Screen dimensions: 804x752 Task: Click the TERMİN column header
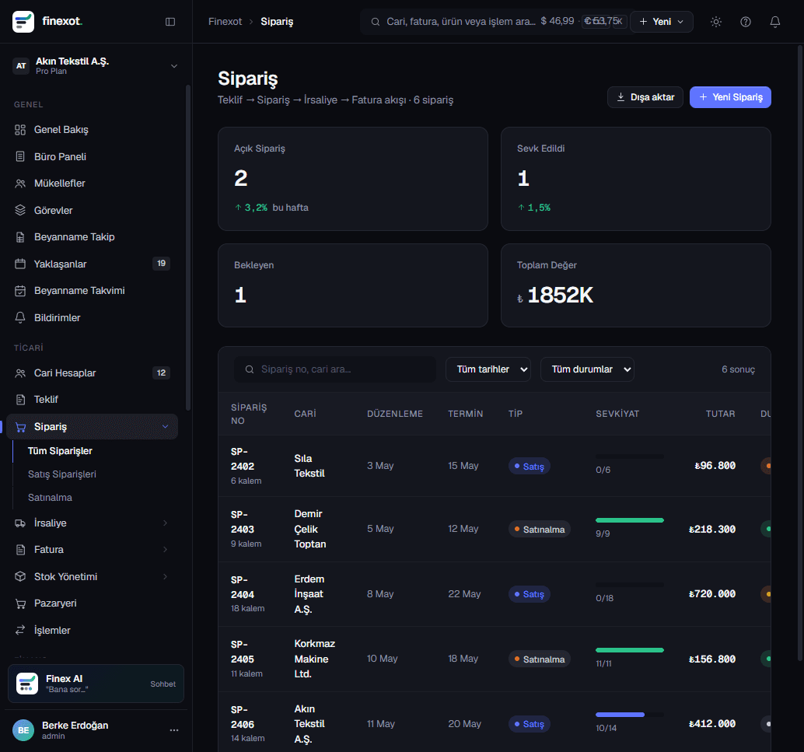466,414
